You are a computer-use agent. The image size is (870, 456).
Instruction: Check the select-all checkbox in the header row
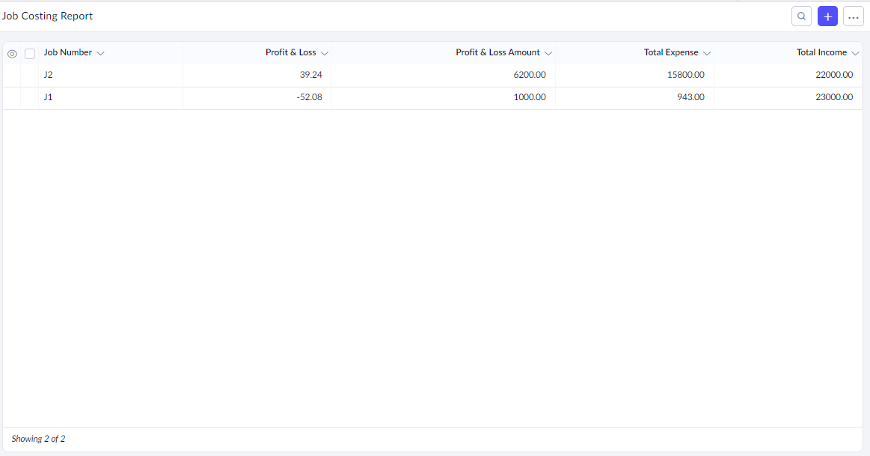[30, 54]
